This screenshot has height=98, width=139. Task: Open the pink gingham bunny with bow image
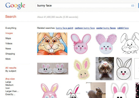point(81,44)
